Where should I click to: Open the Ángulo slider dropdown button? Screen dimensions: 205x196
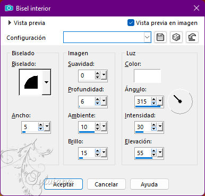pos(160,101)
